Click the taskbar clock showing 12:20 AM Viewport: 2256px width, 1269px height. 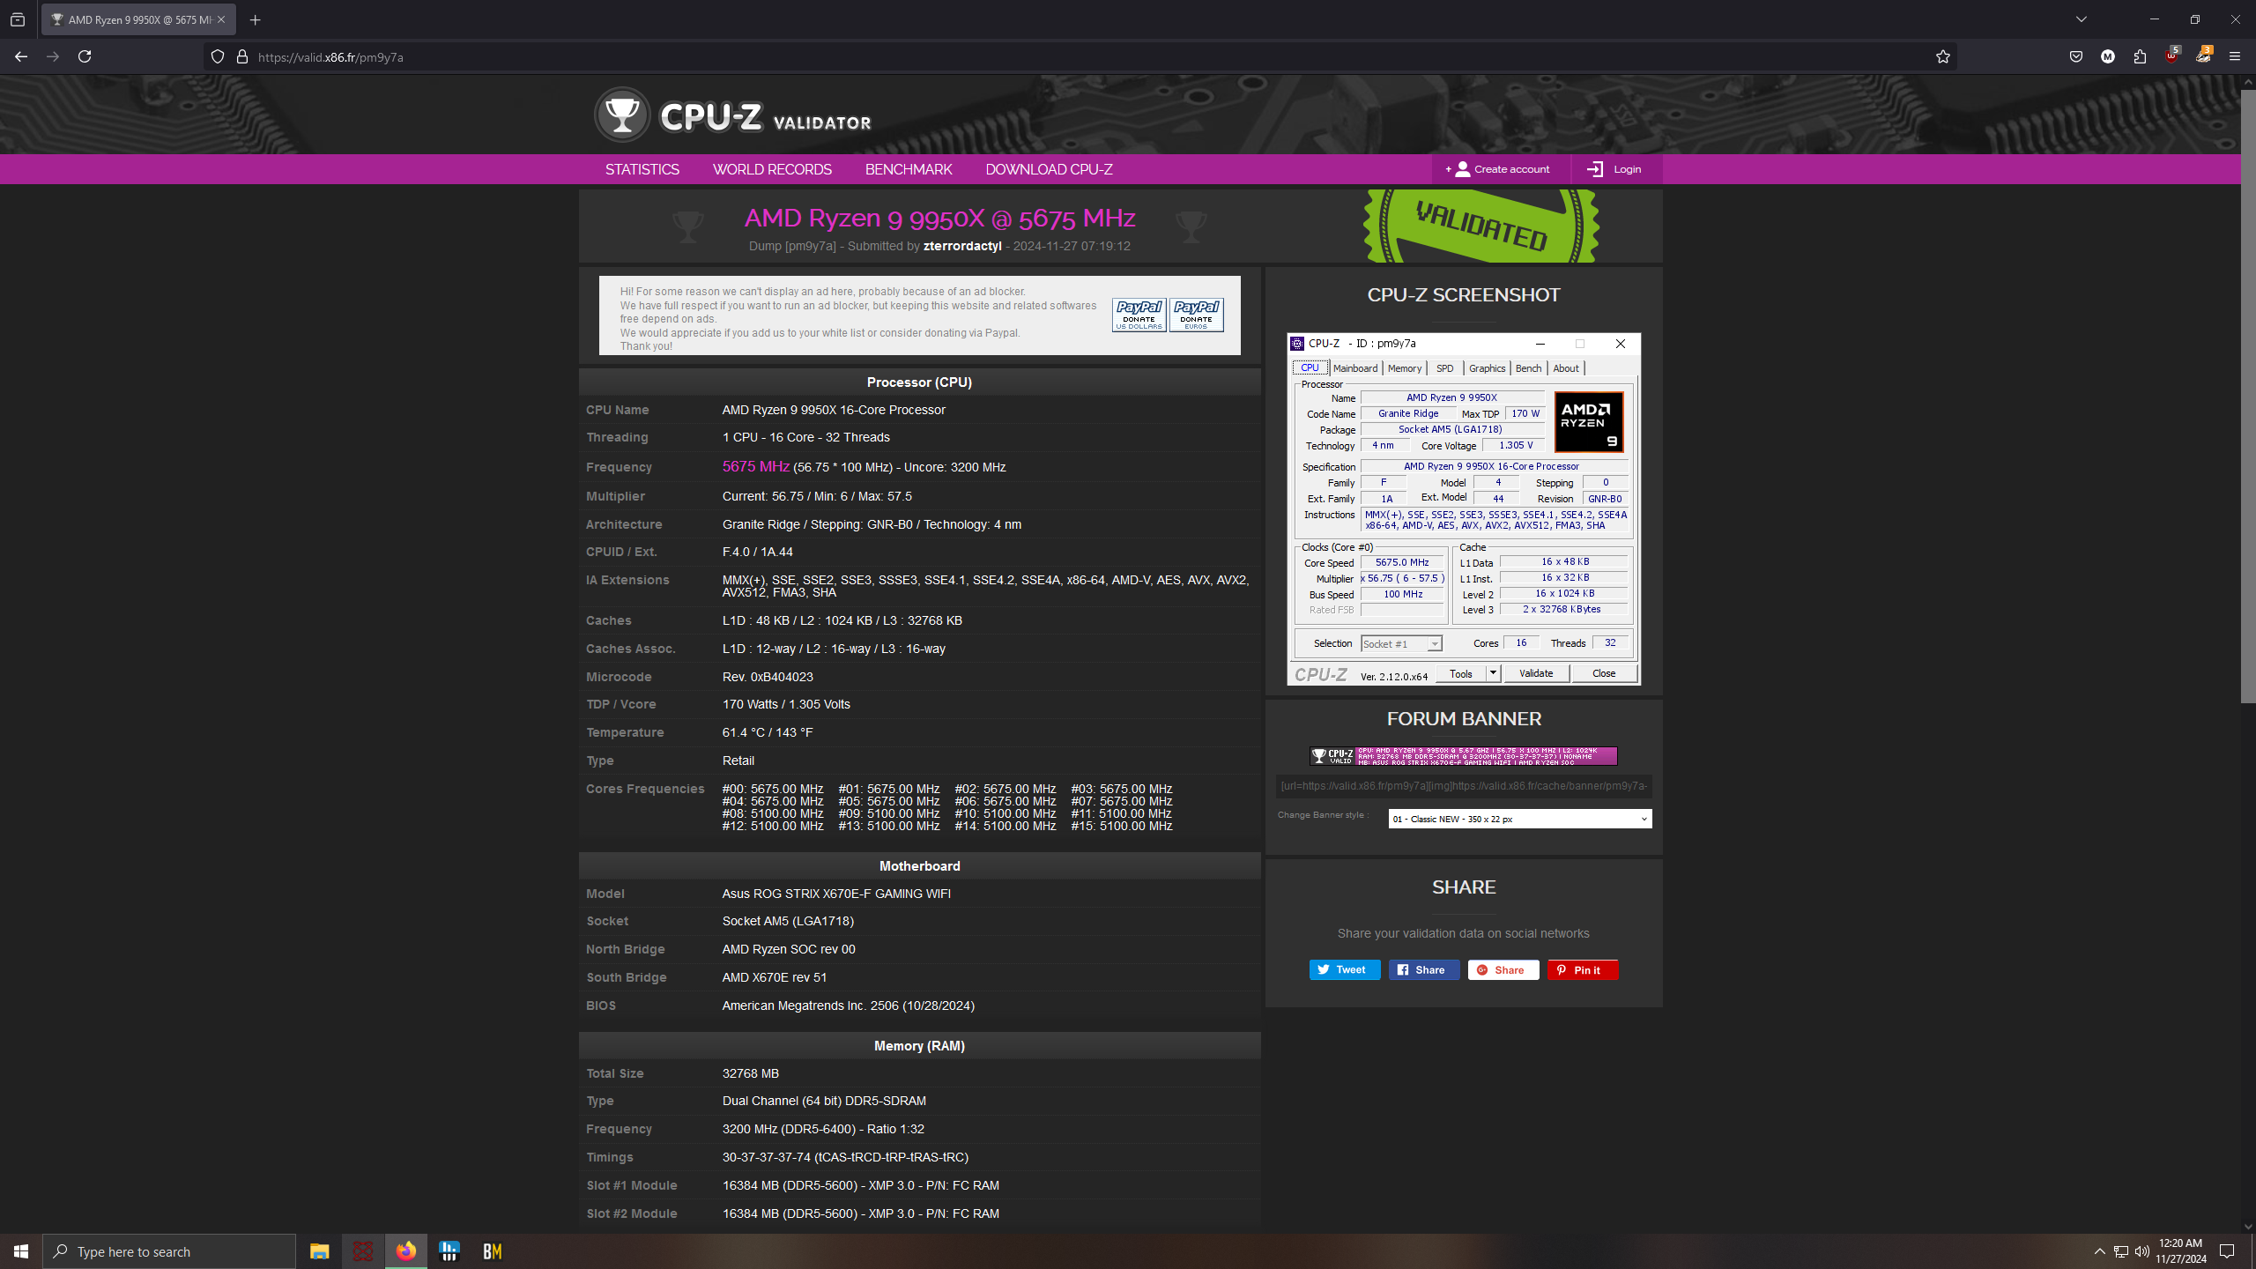click(2180, 1251)
